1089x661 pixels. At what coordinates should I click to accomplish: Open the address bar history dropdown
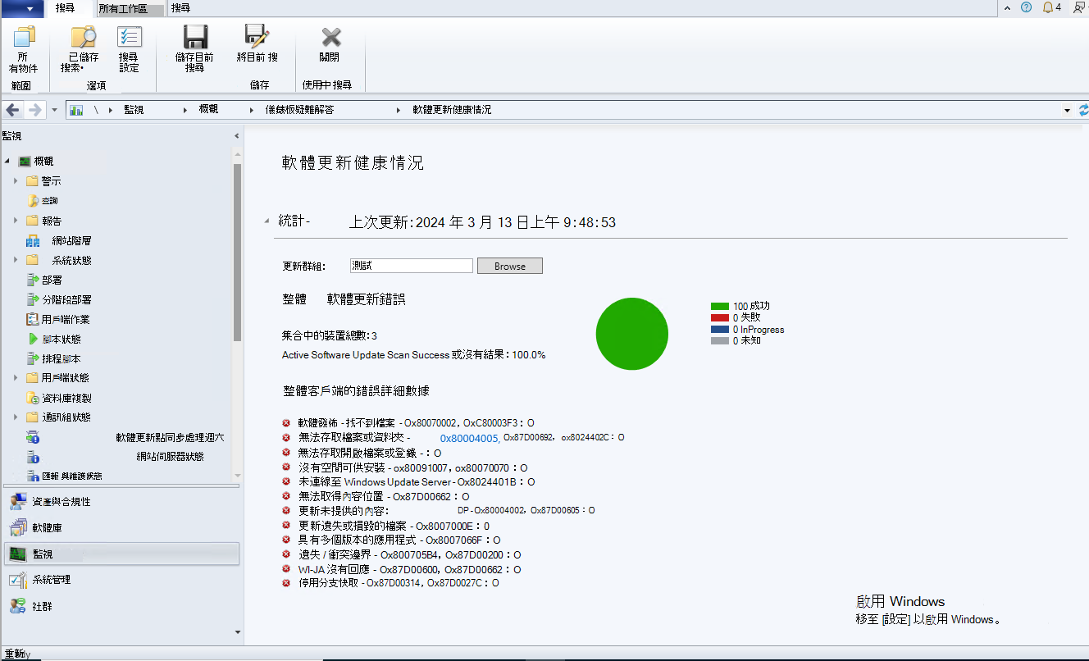(x=1067, y=110)
